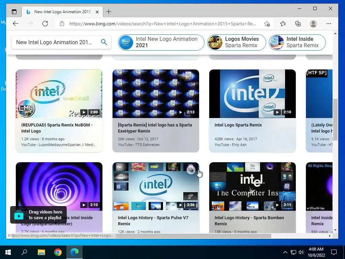Open Sparta Bomben Remix thumbnail

tap(252, 186)
